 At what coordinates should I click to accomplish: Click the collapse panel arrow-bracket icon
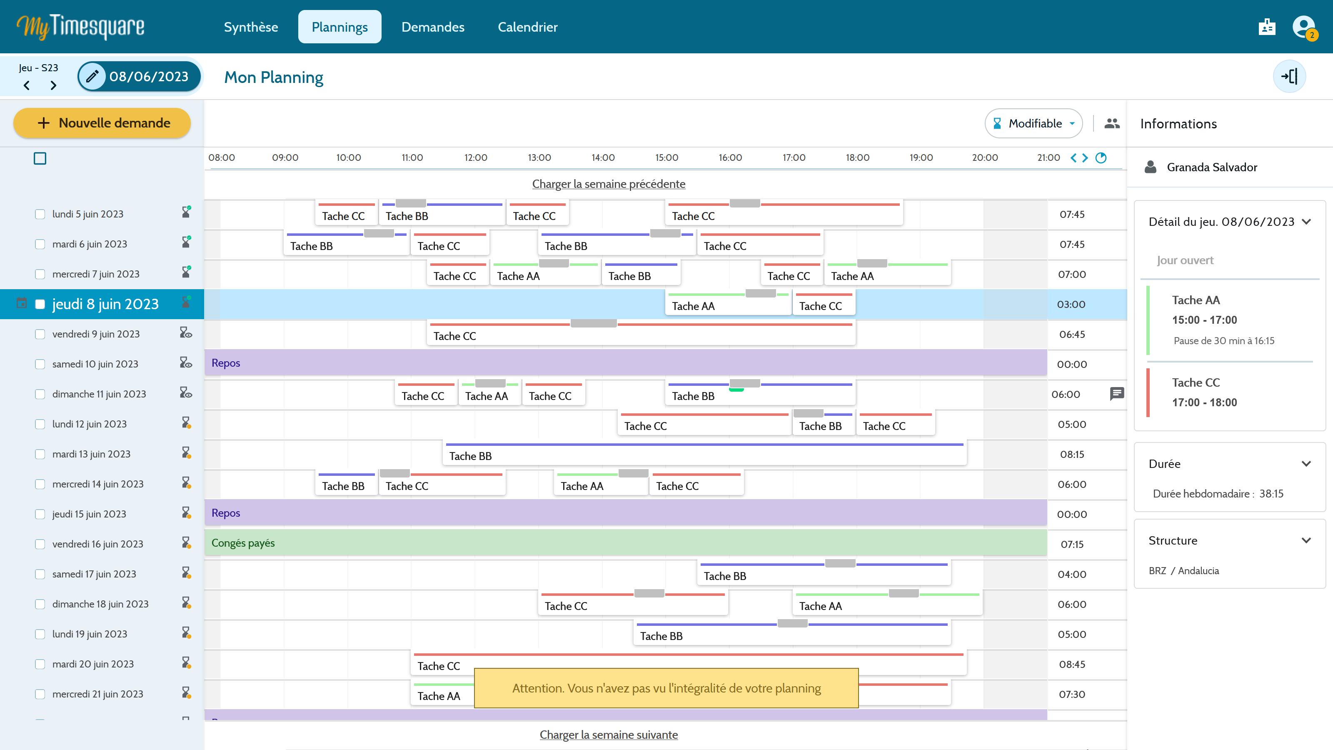coord(1289,77)
